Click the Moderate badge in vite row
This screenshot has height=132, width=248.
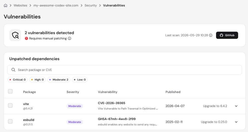click(x=75, y=106)
